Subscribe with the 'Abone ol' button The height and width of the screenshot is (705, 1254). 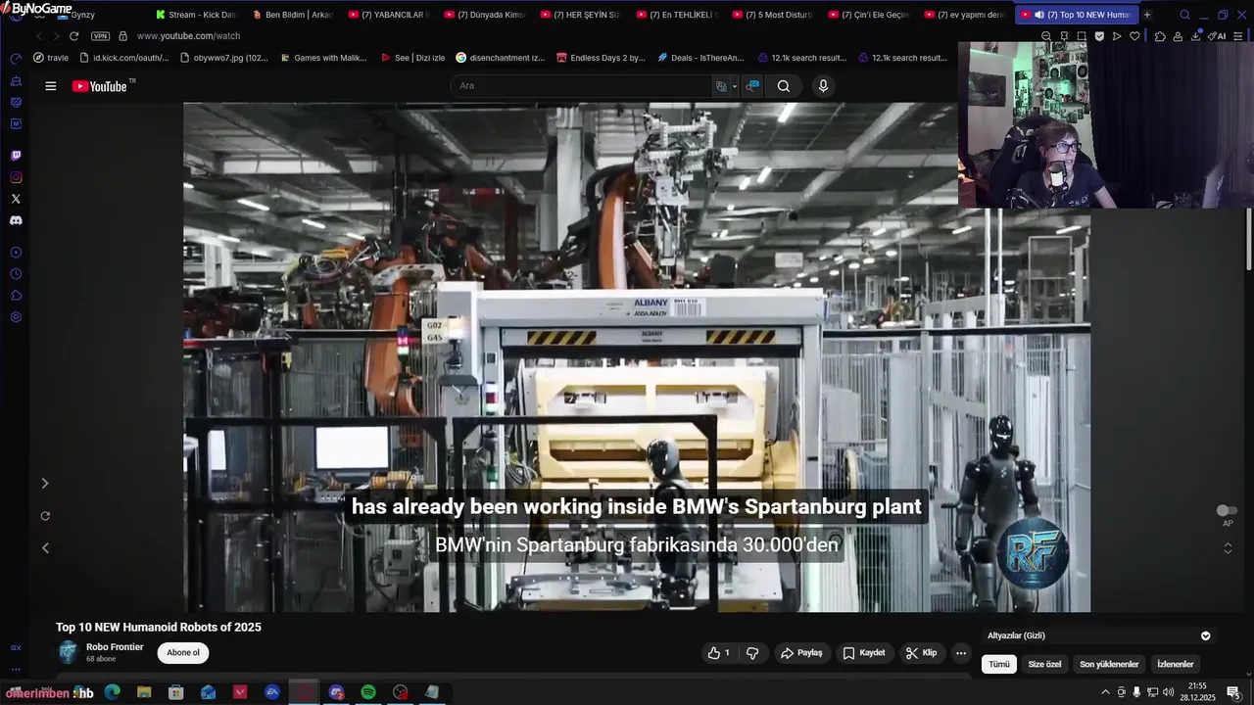(183, 653)
